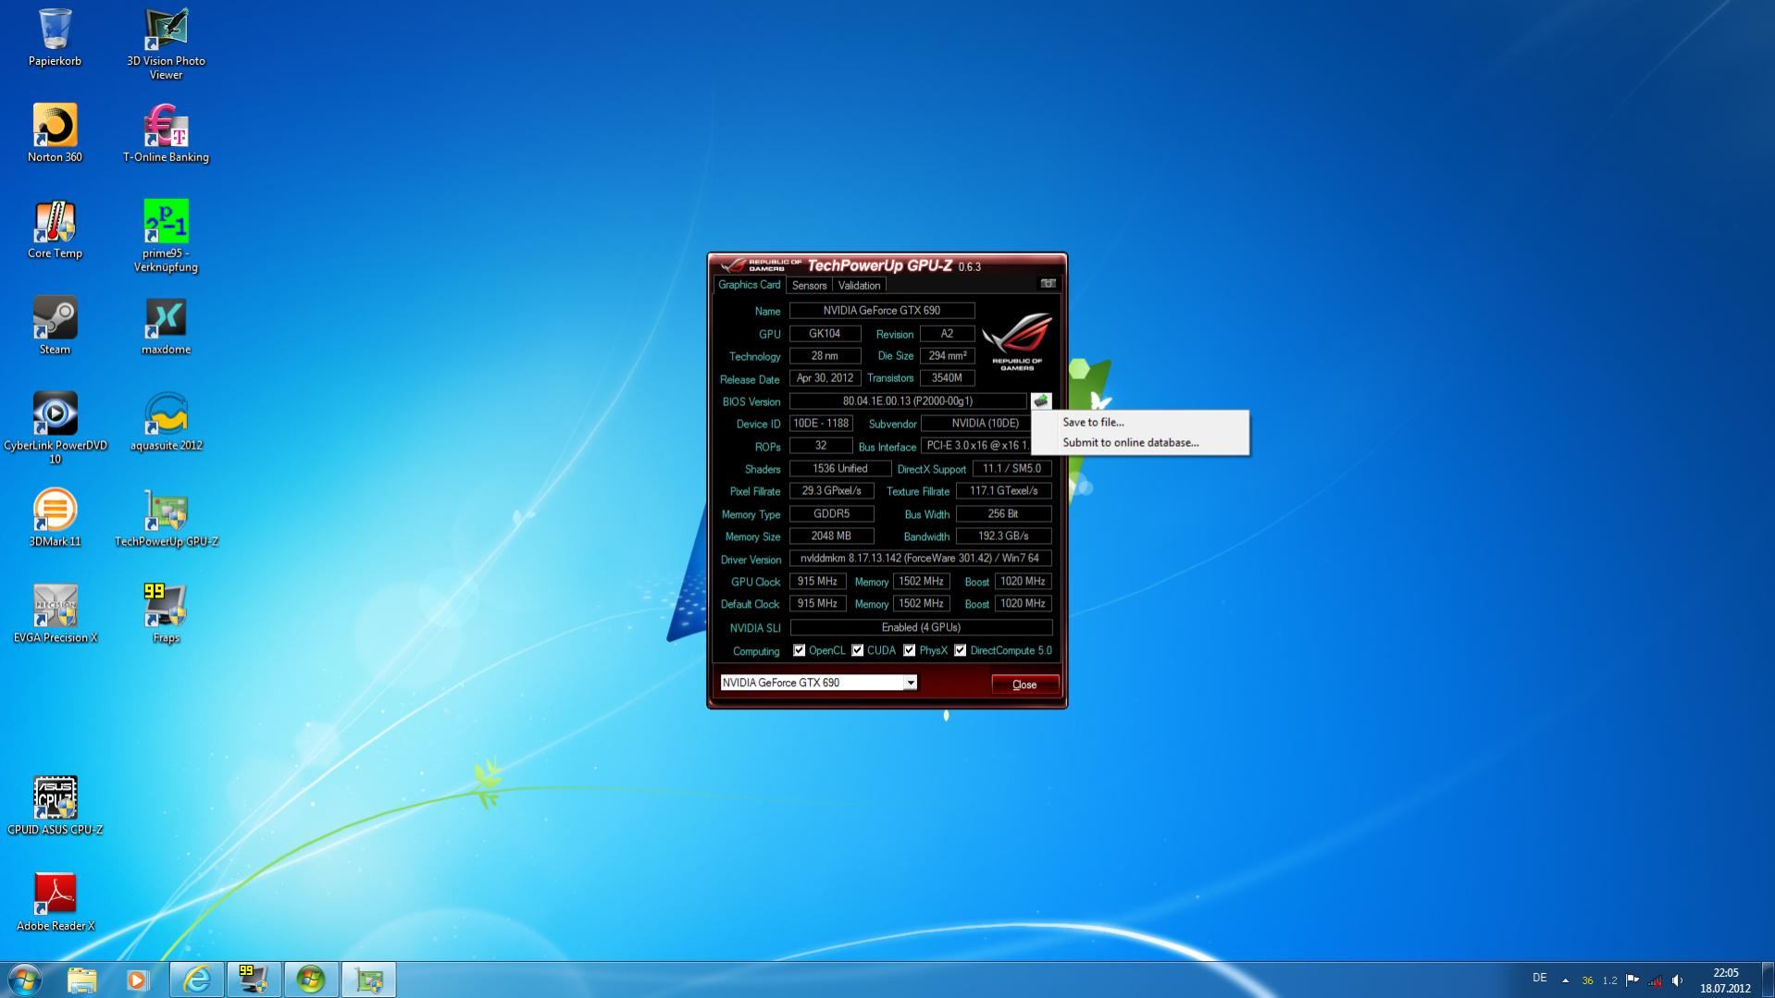Screen dimensions: 1775x998
Task: Switch to the Sensors tab
Action: (809, 286)
